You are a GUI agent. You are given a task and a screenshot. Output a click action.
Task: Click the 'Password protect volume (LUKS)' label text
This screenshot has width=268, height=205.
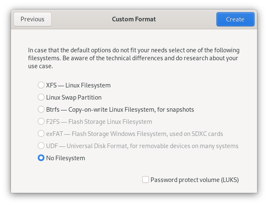tap(195, 180)
